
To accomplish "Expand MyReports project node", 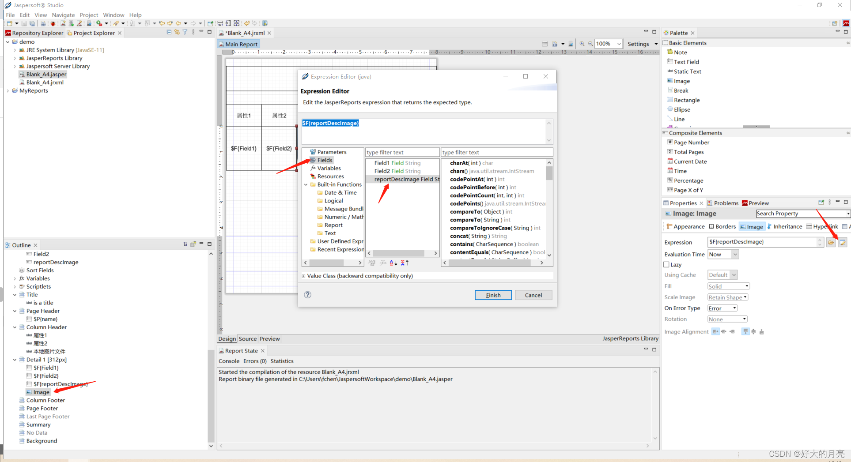I will (8, 91).
